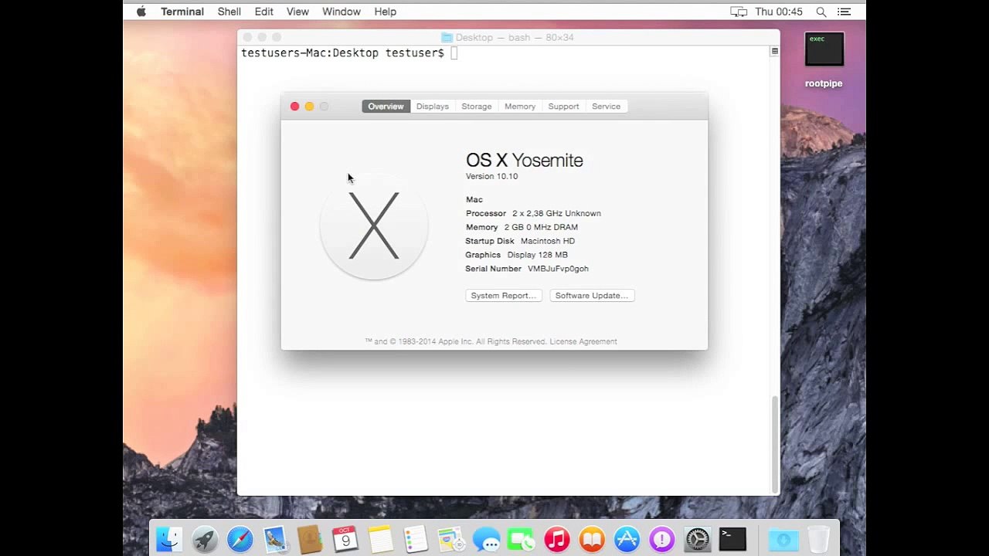Click the Software Update... button
This screenshot has width=989, height=556.
592,296
